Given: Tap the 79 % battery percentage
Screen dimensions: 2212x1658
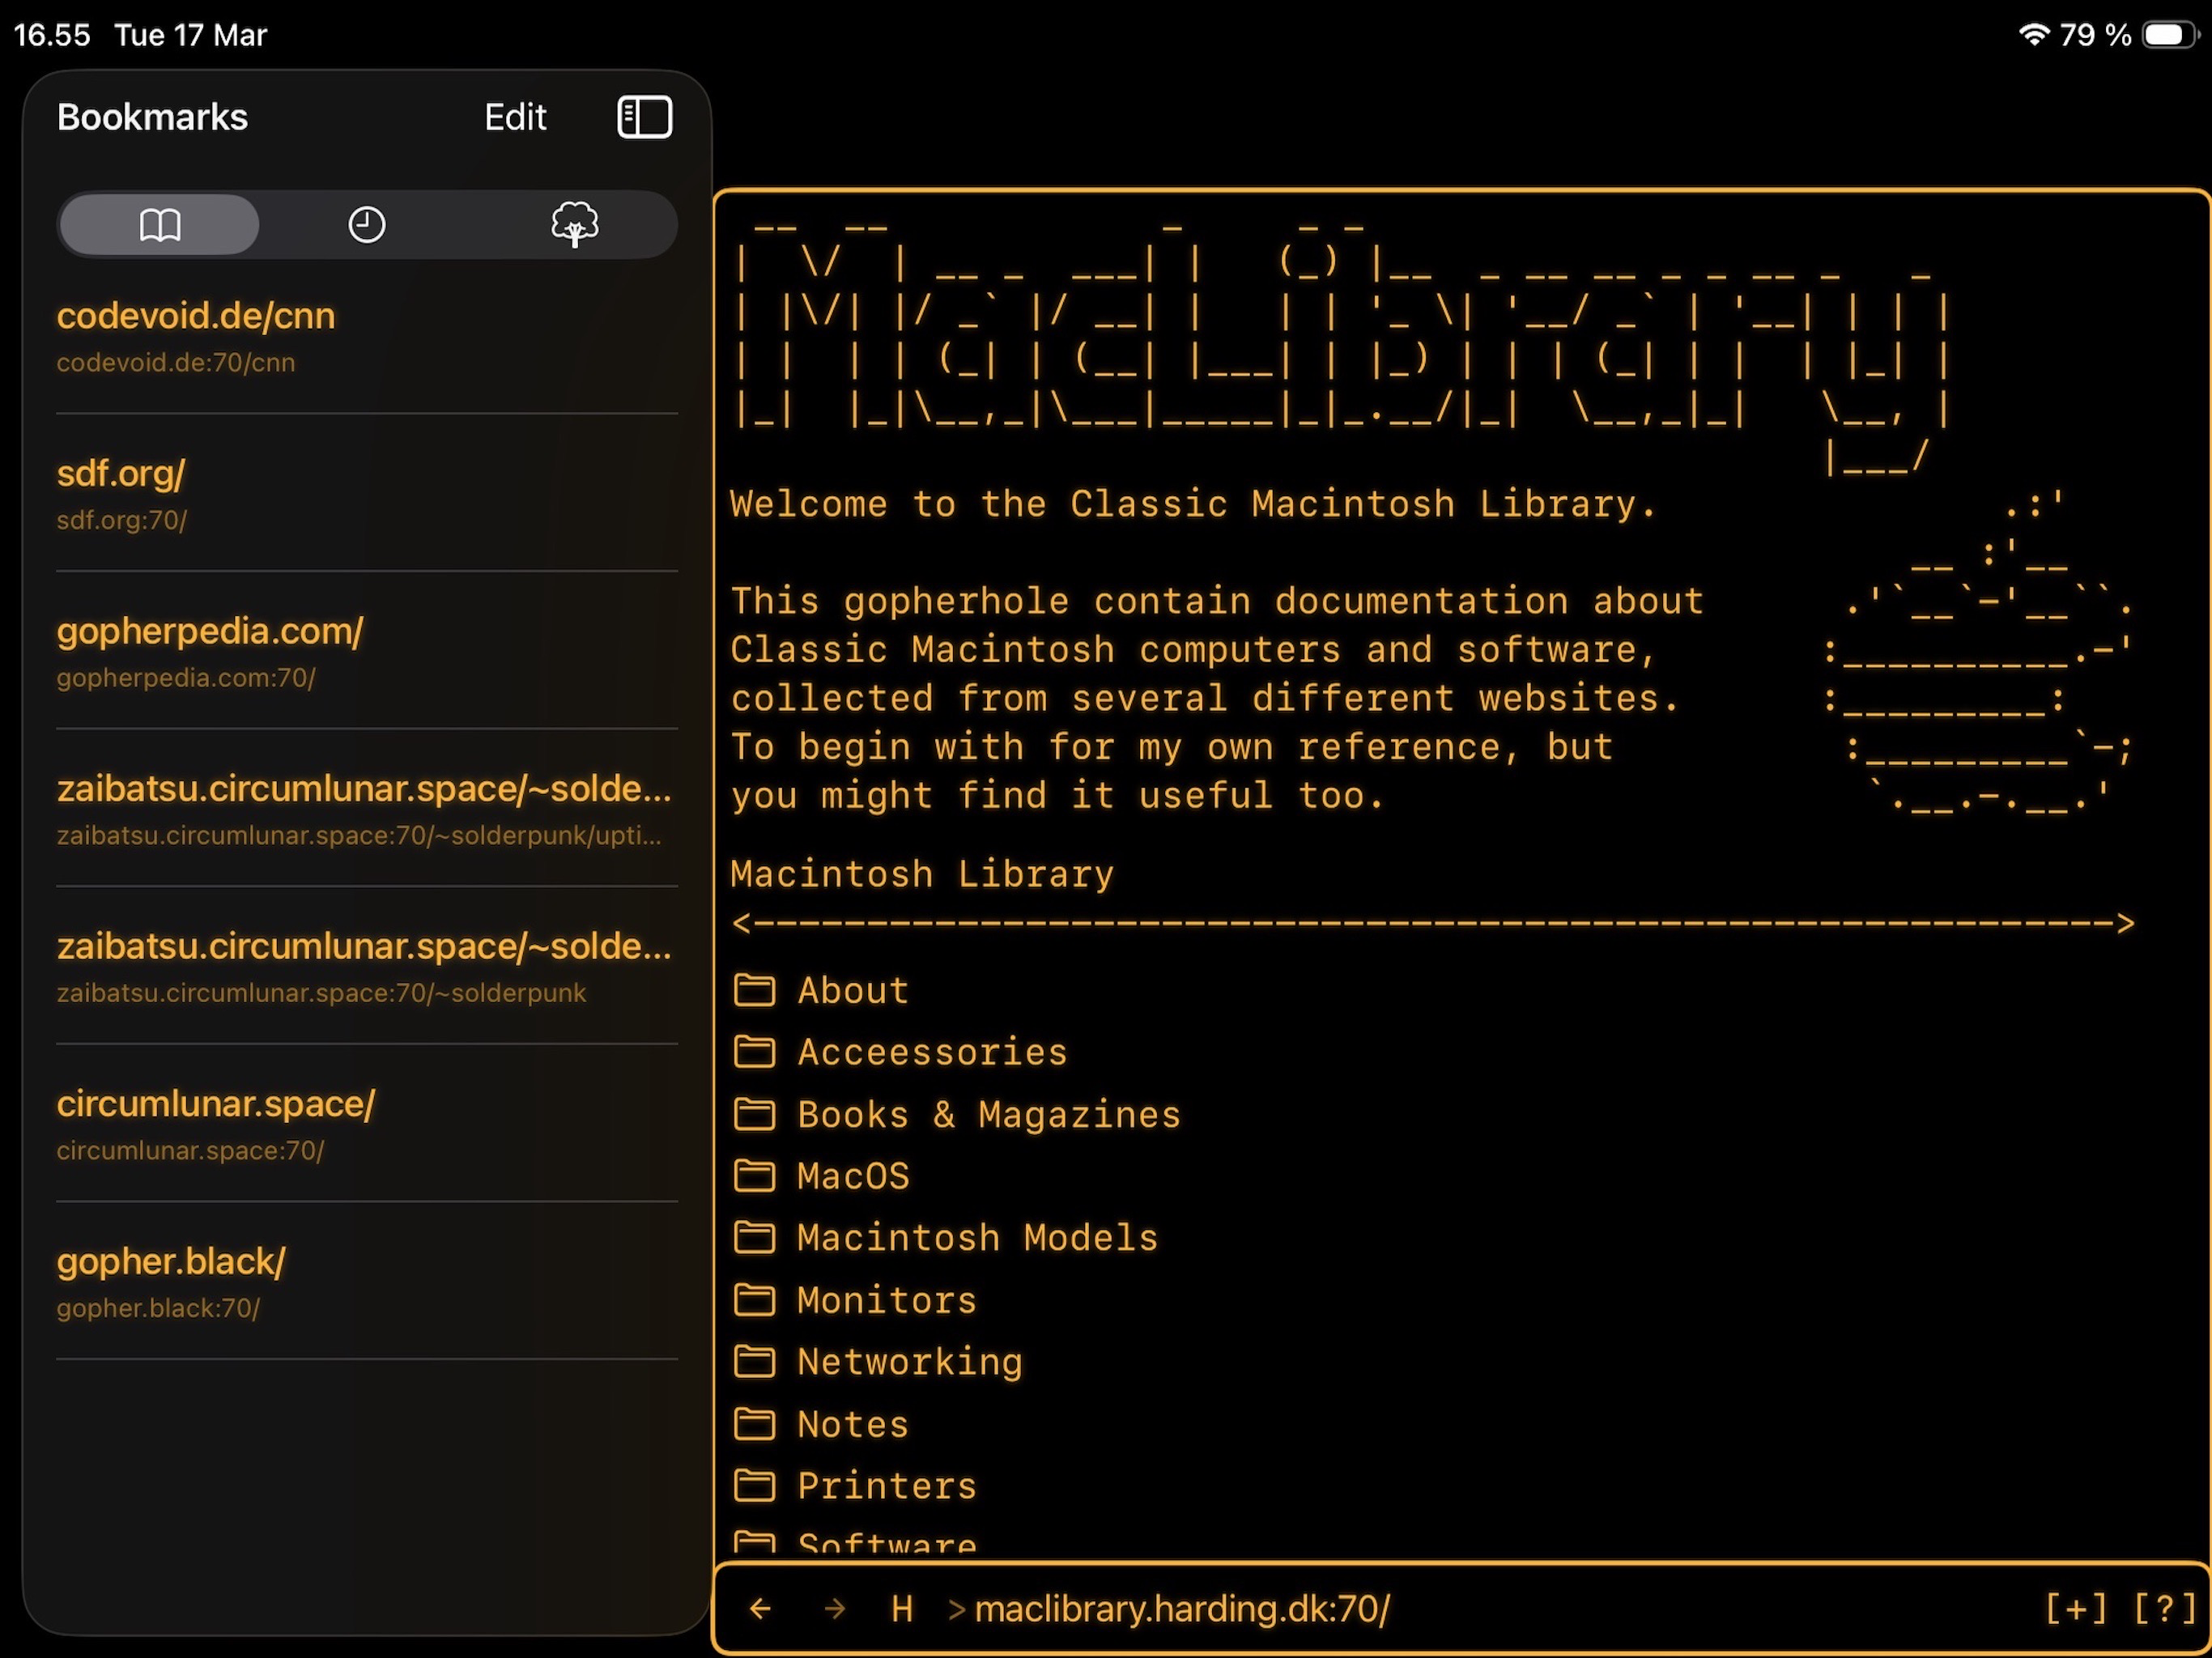Looking at the screenshot, I should [2095, 35].
